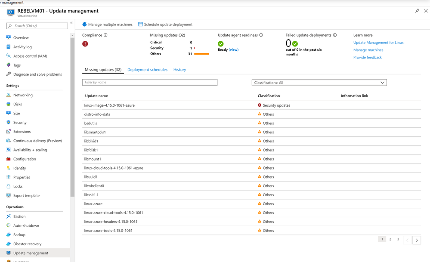Click the Compliance info icon
This screenshot has height=262, width=430.
pos(105,35)
